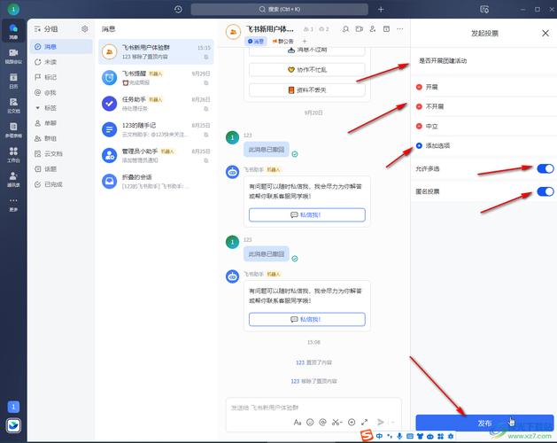Select the 单聊 direct chats filter
This screenshot has width=557, height=443.
click(x=61, y=123)
